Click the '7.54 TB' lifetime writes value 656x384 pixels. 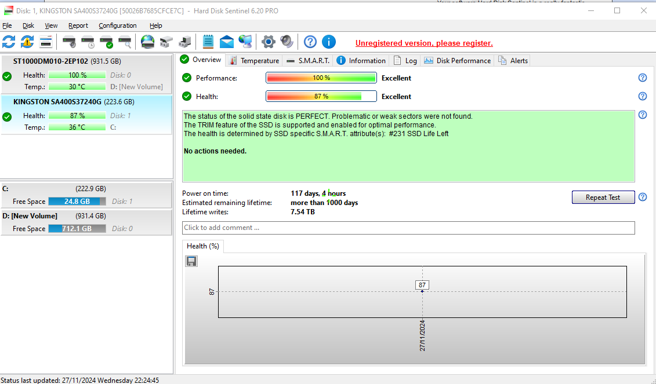coord(303,212)
